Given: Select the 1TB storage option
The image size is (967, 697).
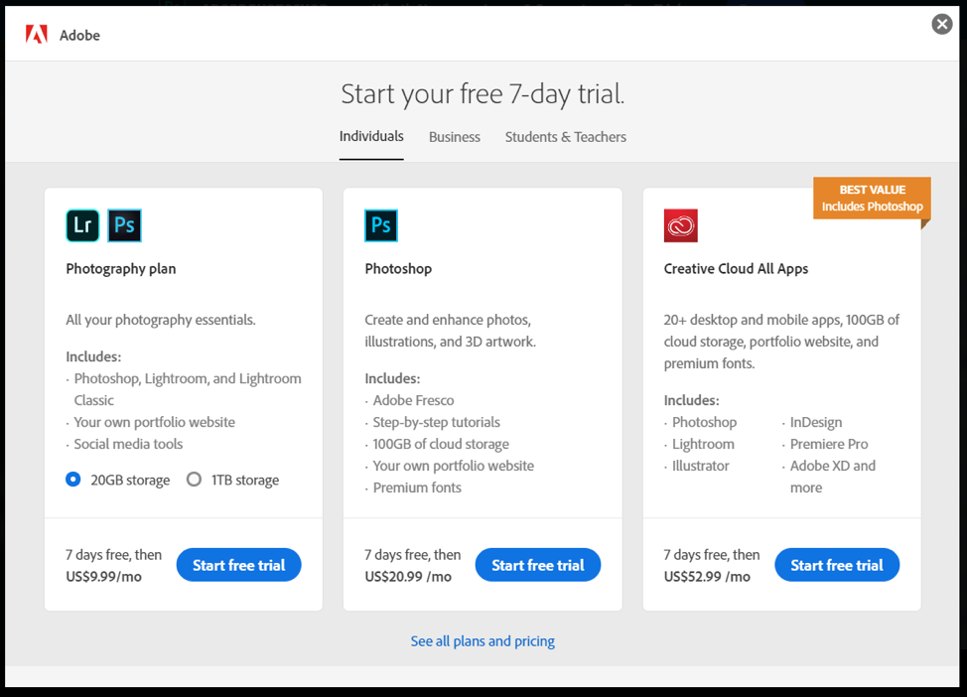Looking at the screenshot, I should coord(194,480).
